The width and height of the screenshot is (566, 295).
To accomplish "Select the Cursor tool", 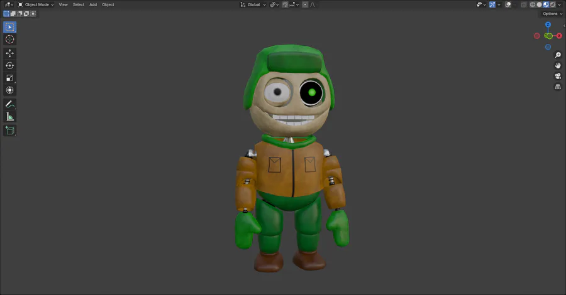I will pos(9,40).
